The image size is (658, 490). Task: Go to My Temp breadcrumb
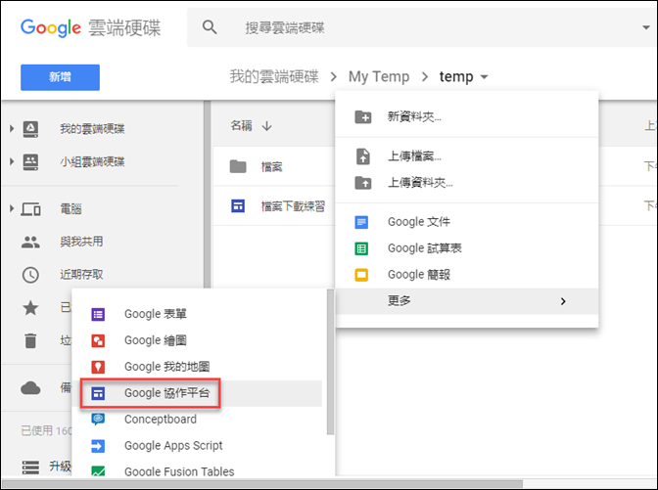click(x=379, y=76)
